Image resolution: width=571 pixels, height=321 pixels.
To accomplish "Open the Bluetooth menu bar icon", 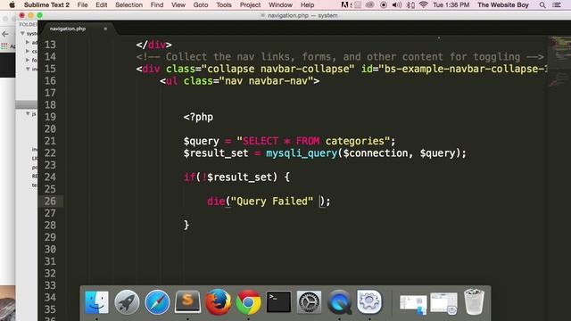I will point(410,4).
